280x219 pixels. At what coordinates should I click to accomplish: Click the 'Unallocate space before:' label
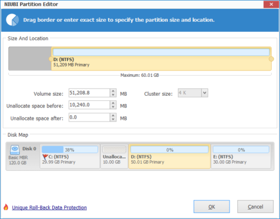click(35, 106)
